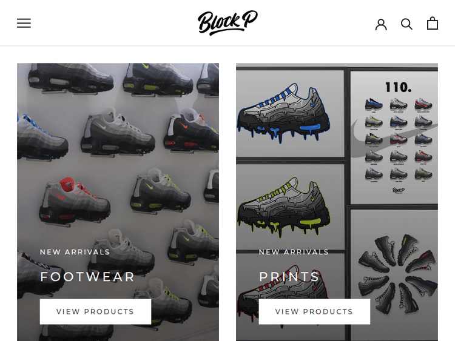Open the blue dripping sneaker print
The image size is (455, 341).
click(x=290, y=114)
